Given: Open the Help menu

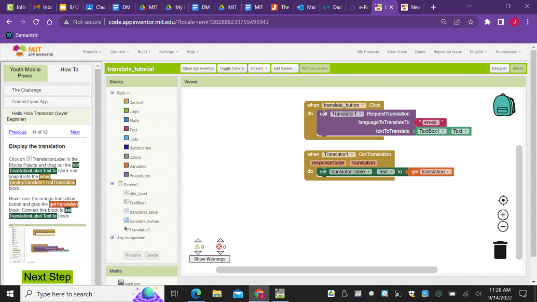Looking at the screenshot, I should (192, 51).
